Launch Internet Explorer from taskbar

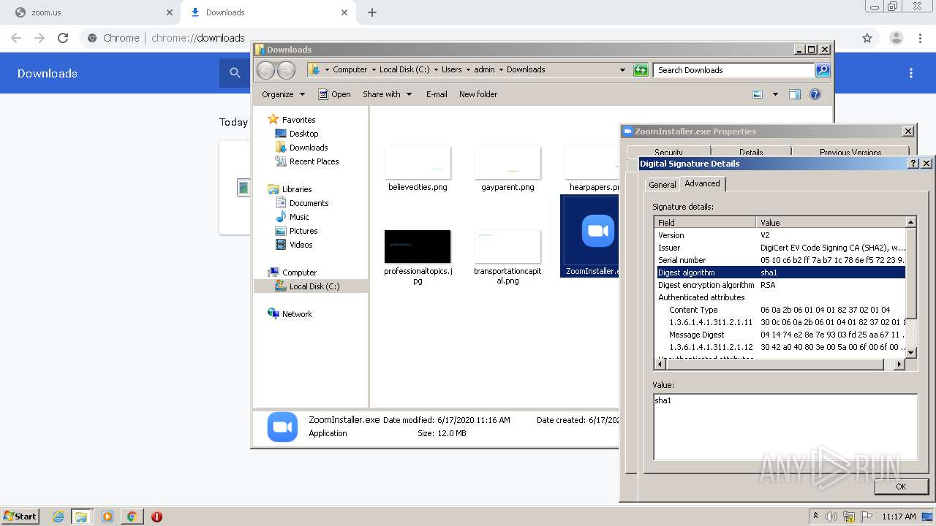coord(58,517)
